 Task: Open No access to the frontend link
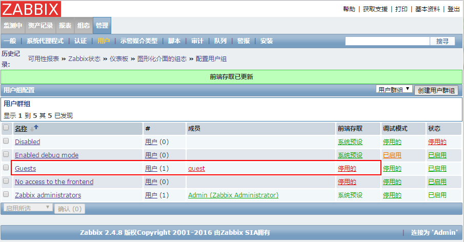pos(54,181)
